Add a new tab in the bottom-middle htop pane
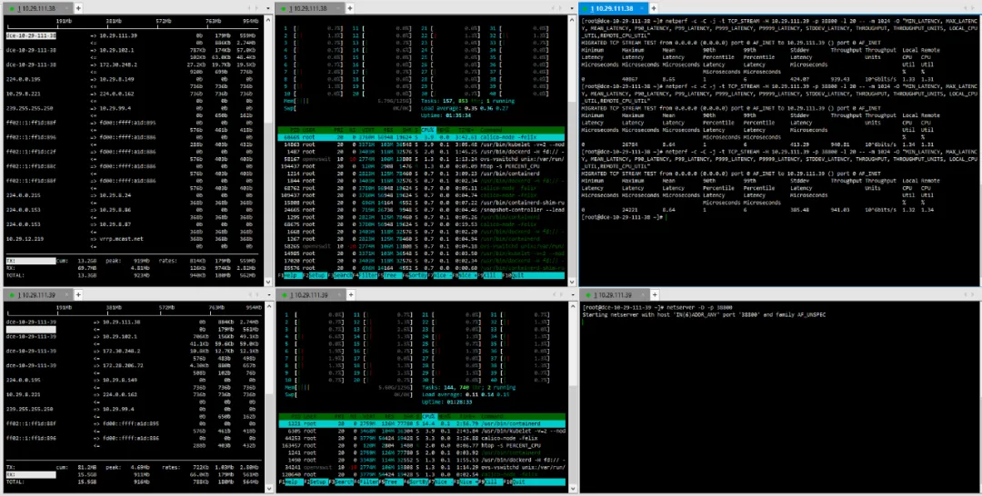982x496 pixels. pos(349,294)
